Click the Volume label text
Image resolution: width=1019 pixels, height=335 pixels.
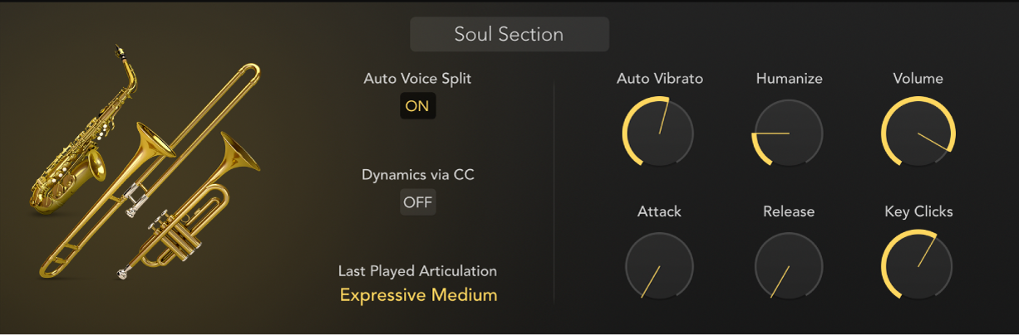point(918,79)
